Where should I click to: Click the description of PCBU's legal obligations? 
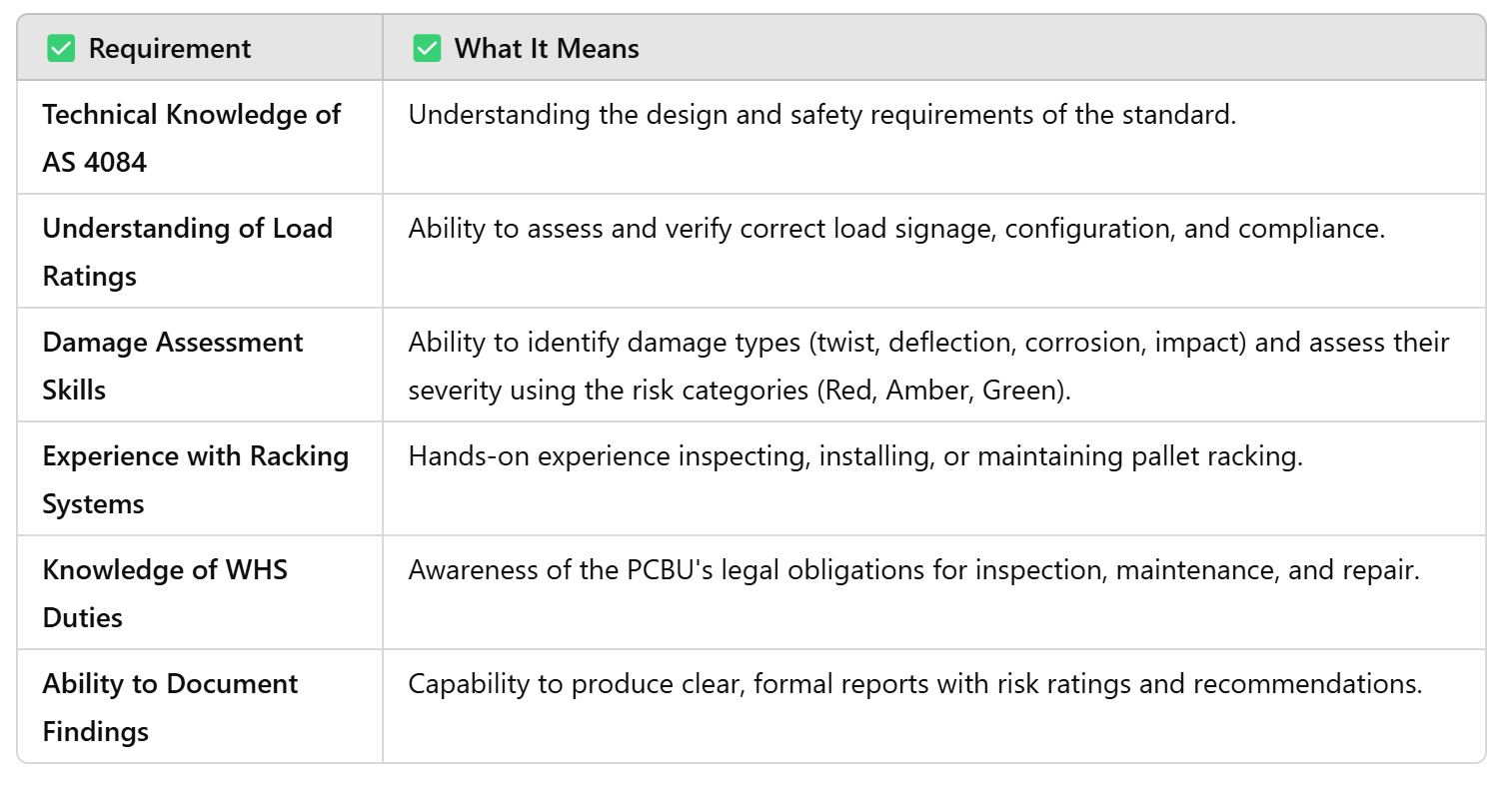(x=913, y=570)
